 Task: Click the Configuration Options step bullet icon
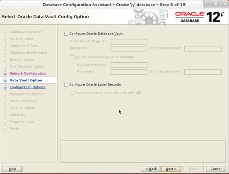5,87
